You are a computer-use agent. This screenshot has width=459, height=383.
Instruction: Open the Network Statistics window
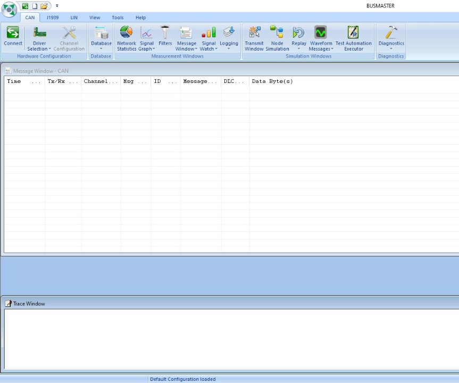click(127, 38)
